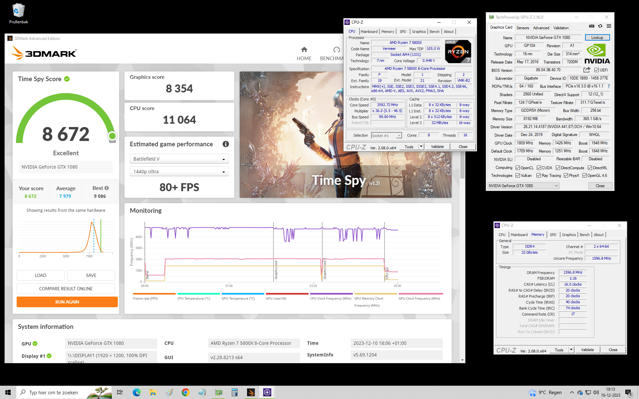Click the Benchmarks gauge icon in 3DMark

point(336,50)
